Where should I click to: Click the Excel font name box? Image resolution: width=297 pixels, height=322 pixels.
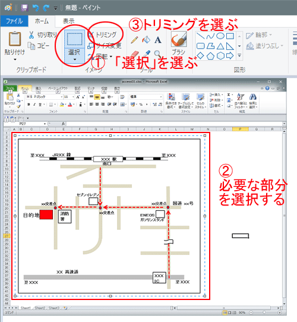point(44,97)
